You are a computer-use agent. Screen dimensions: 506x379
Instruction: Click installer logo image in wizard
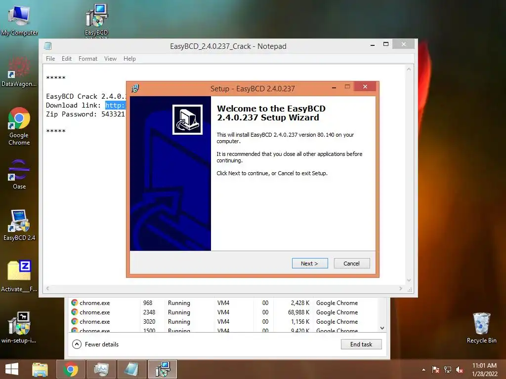click(x=187, y=119)
